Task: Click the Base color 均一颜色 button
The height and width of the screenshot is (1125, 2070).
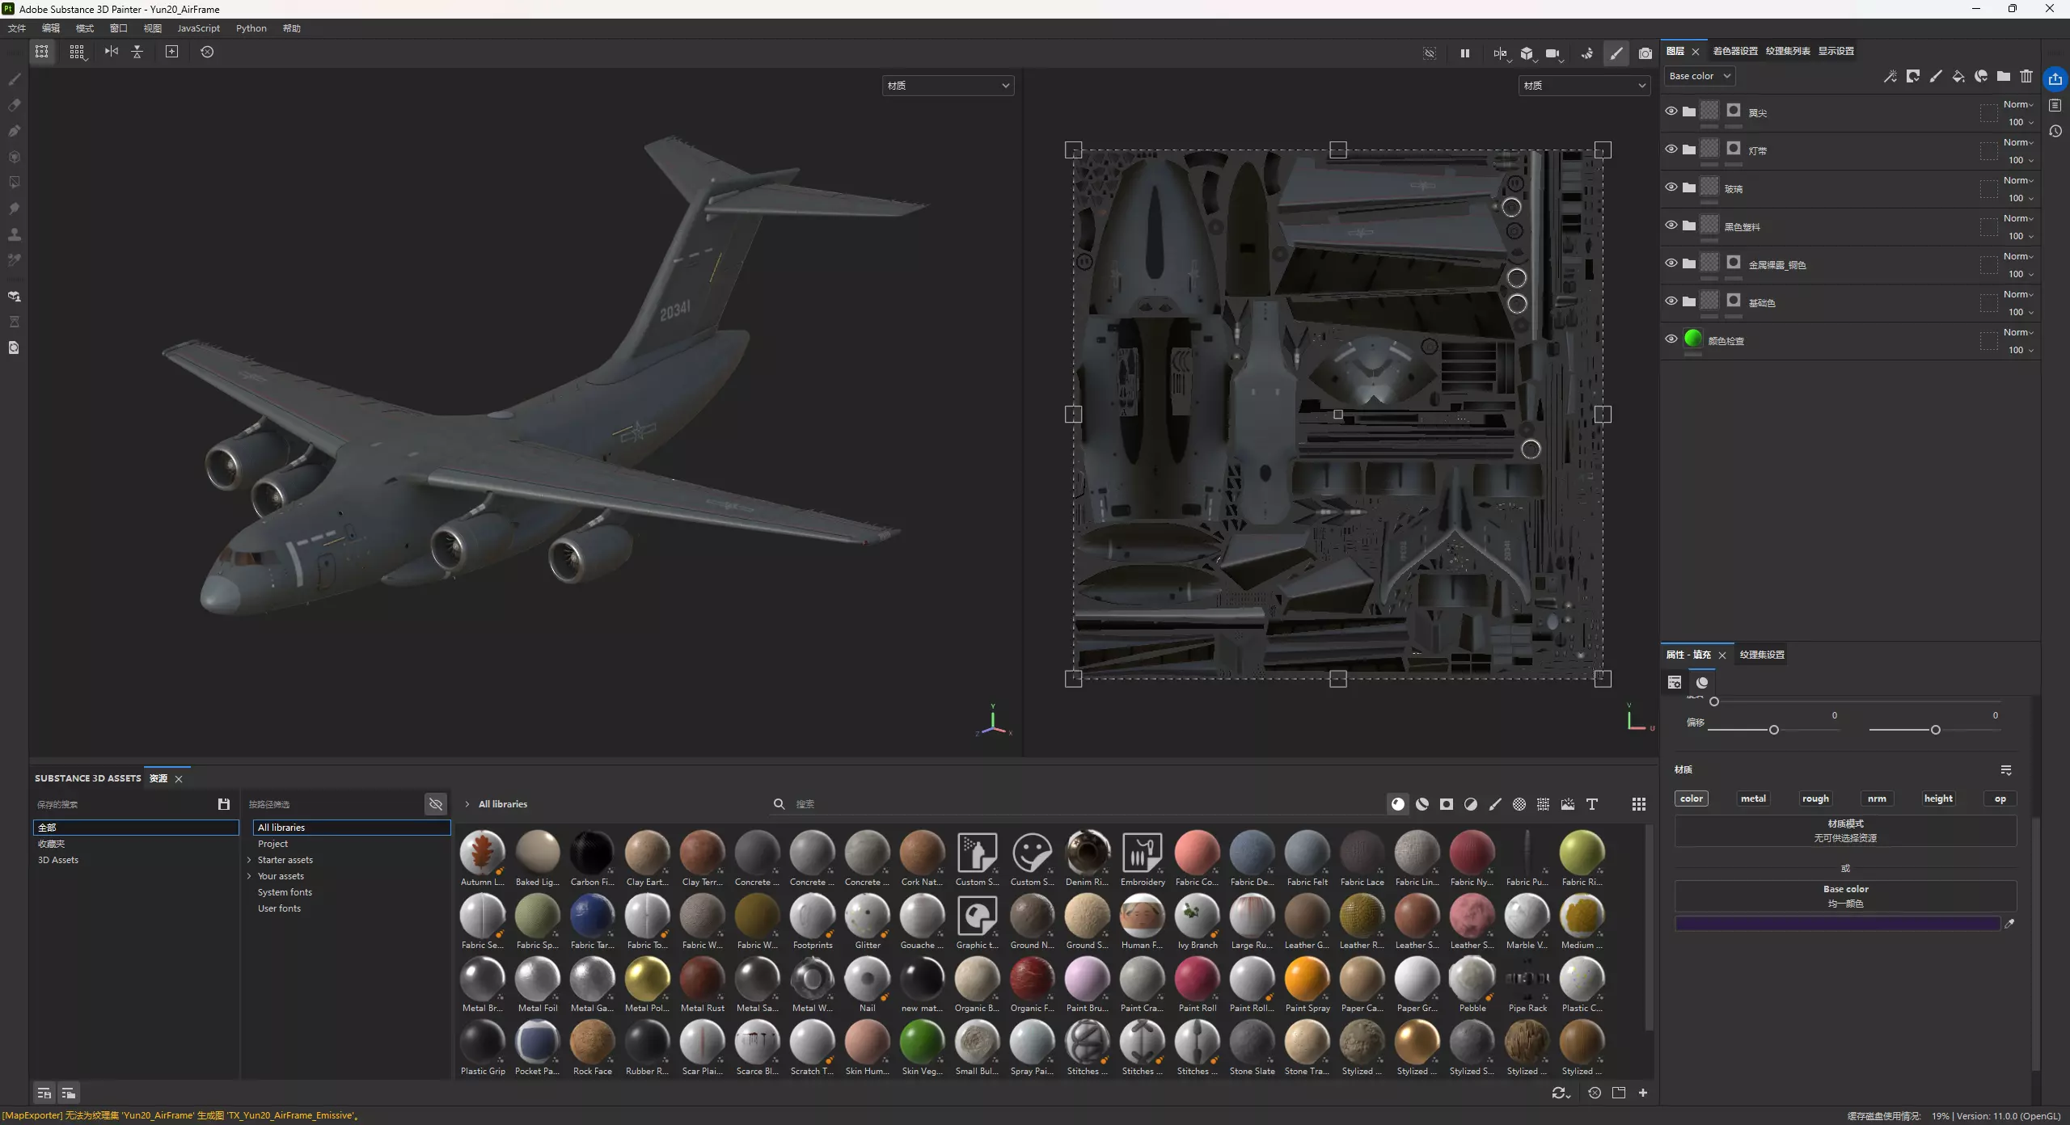Action: [x=1844, y=895]
